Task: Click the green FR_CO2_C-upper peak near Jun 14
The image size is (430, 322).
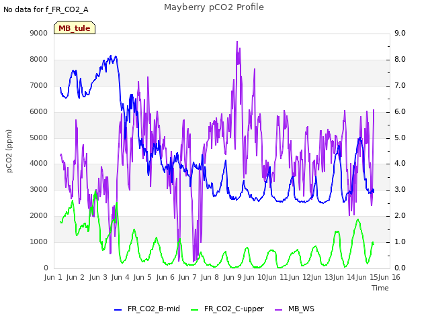Action: coord(358,219)
